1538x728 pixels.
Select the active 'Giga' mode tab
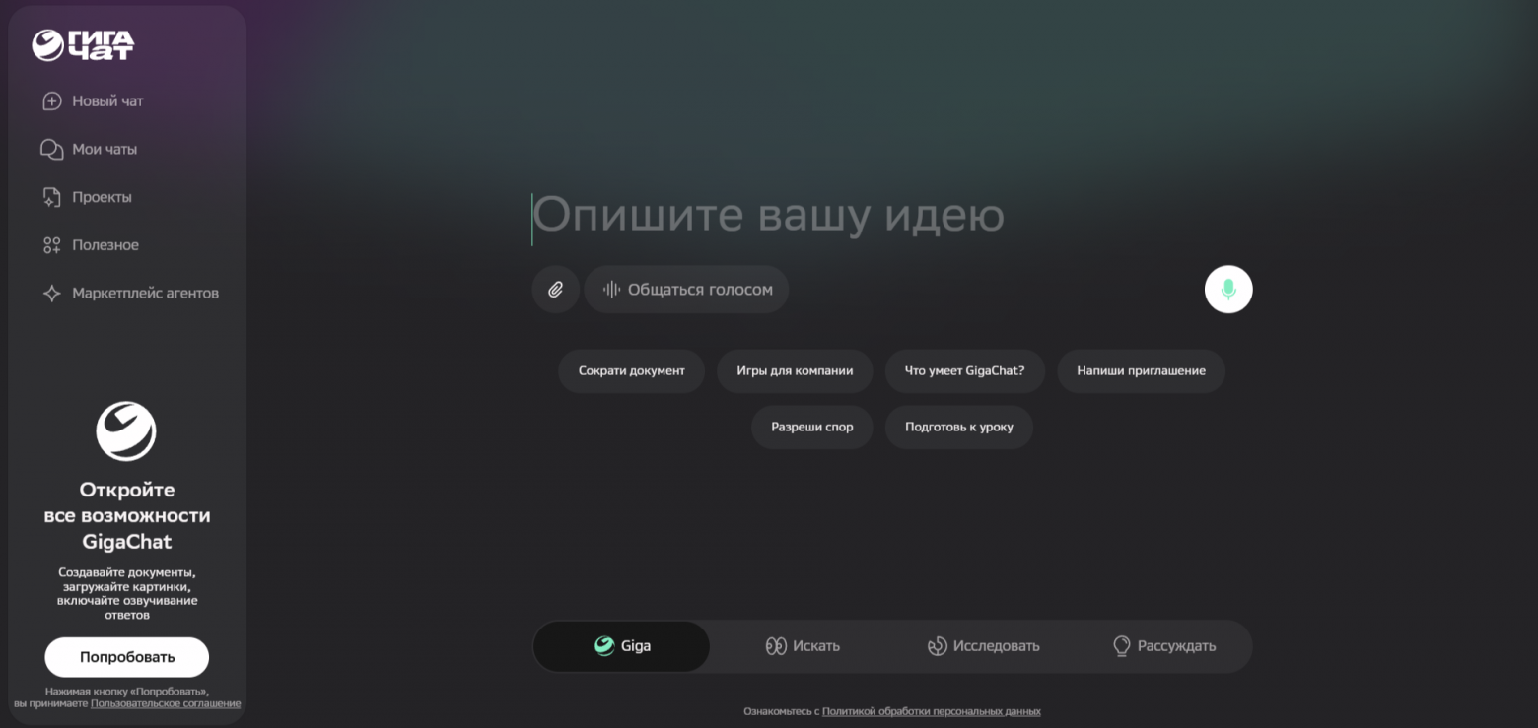click(621, 646)
